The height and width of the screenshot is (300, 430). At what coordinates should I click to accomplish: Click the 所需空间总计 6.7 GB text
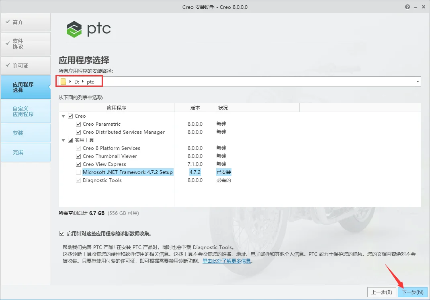pos(82,213)
